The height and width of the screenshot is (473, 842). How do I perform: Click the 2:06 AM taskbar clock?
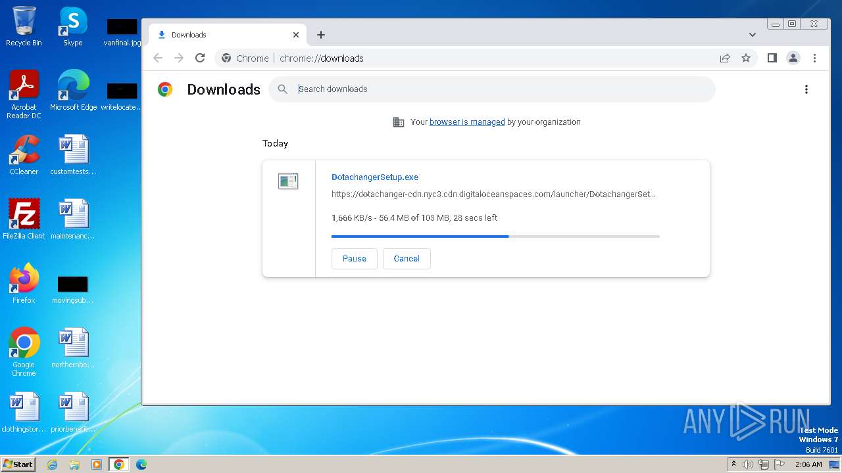pos(808,464)
